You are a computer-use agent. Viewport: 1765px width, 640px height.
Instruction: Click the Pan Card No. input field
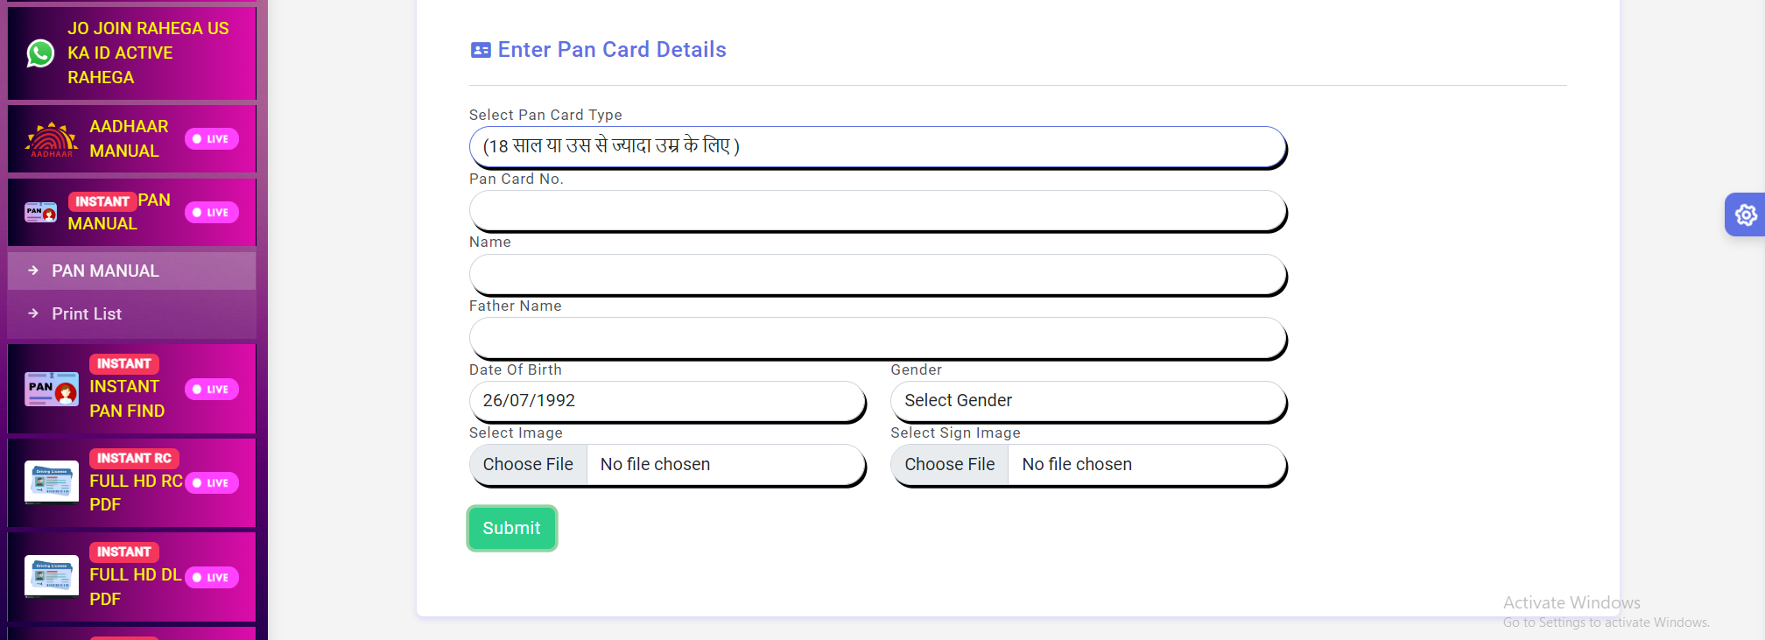877,211
